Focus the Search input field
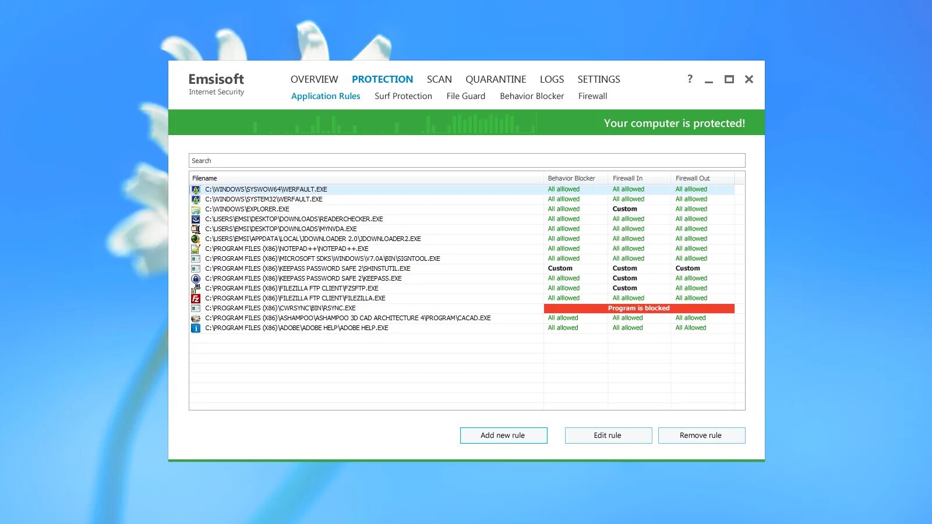Screen dimensions: 932x524 [467, 161]
